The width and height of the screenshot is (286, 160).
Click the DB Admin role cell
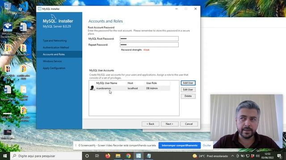pos(152,88)
